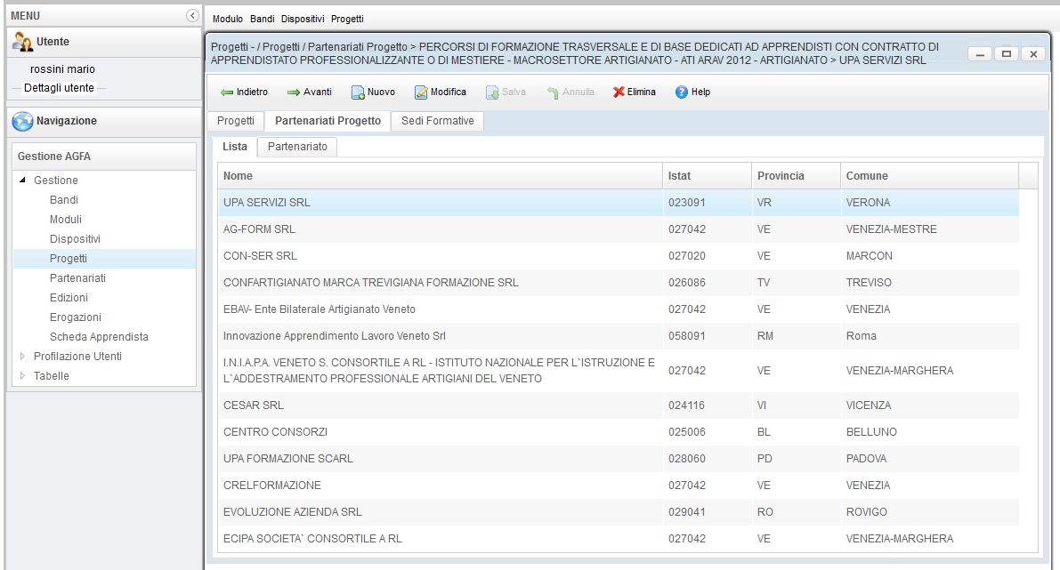Screen dimensions: 1060x570
Task: Open the Partenariato sub-tab
Action: [297, 147]
